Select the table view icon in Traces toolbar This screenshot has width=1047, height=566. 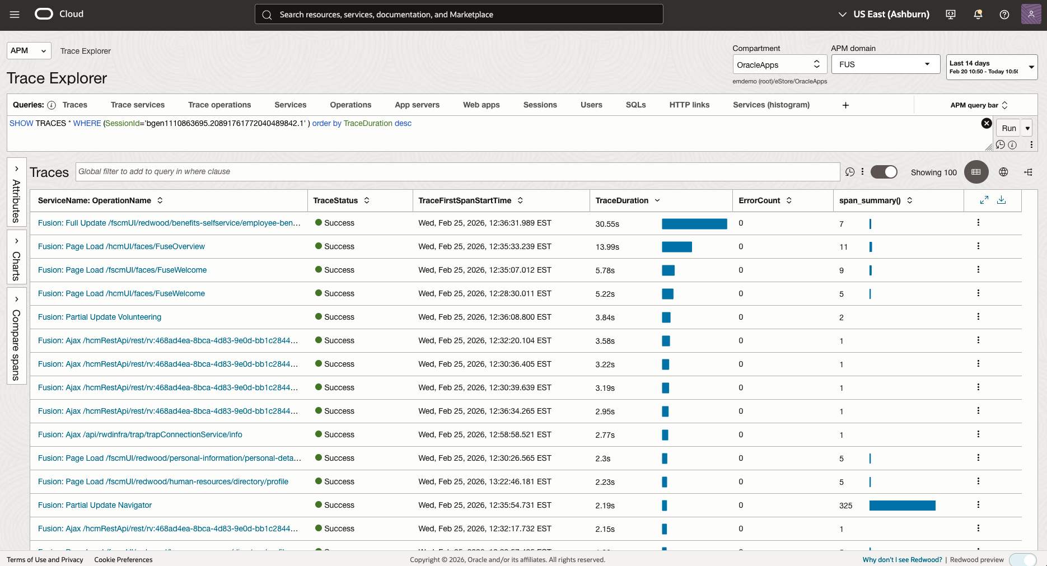pos(976,172)
